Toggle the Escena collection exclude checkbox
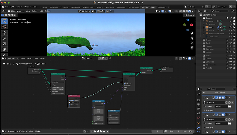Image resolution: width=237 pixels, height=135 pixels. [x=227, y=18]
